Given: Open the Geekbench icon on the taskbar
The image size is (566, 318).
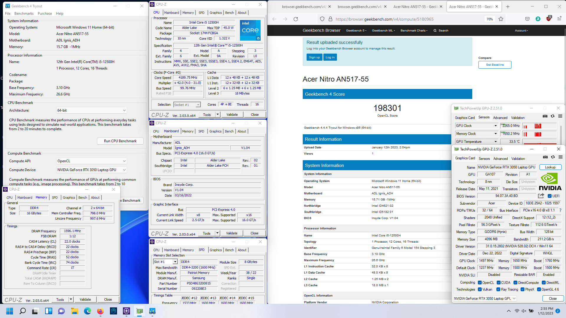Looking at the screenshot, I should tap(152, 311).
